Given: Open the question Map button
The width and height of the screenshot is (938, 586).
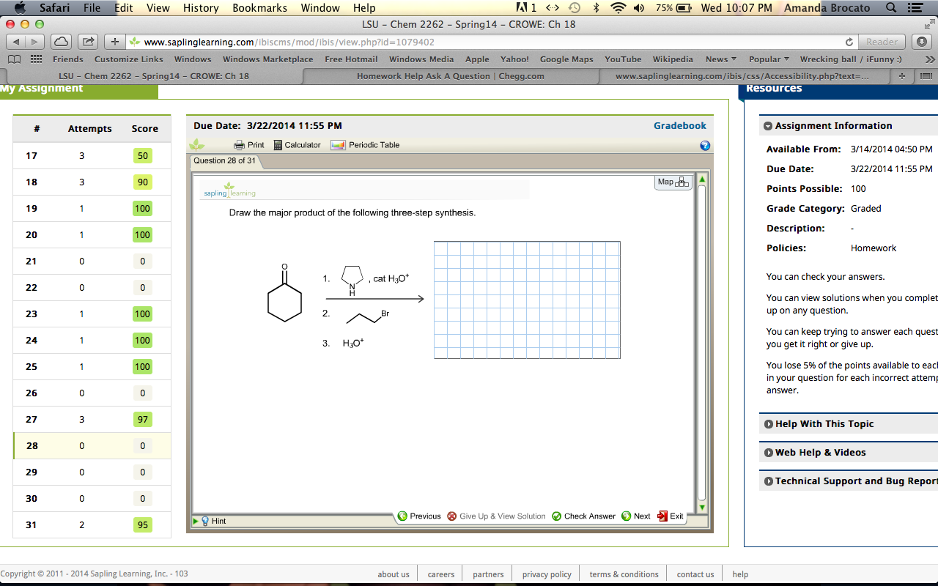Looking at the screenshot, I should pos(673,182).
